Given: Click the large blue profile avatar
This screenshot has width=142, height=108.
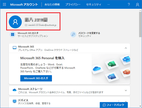Looking at the screenshot, I should tap(15, 22).
